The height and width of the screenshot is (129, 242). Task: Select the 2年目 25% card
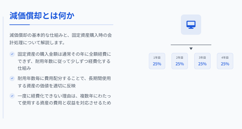coord(180,61)
